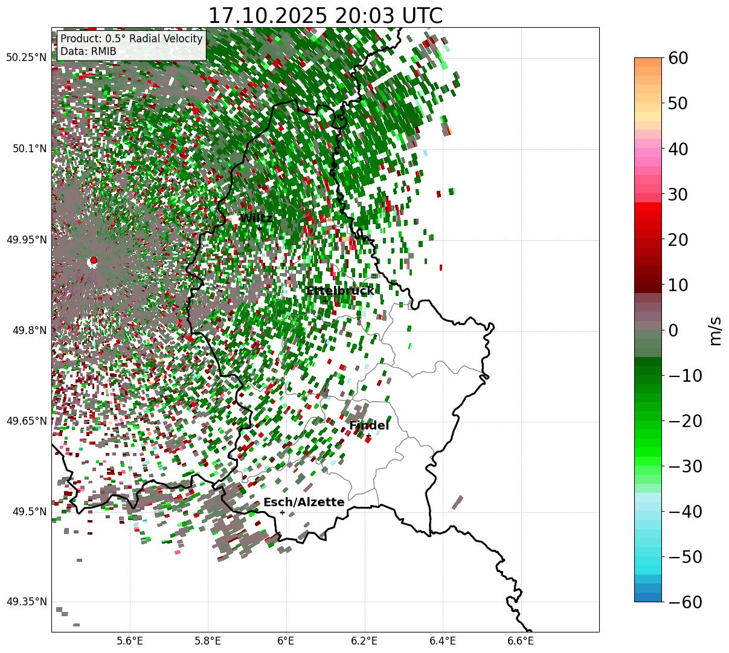This screenshot has width=729, height=653.
Task: Click the colorbar value 60
Action: click(x=678, y=58)
